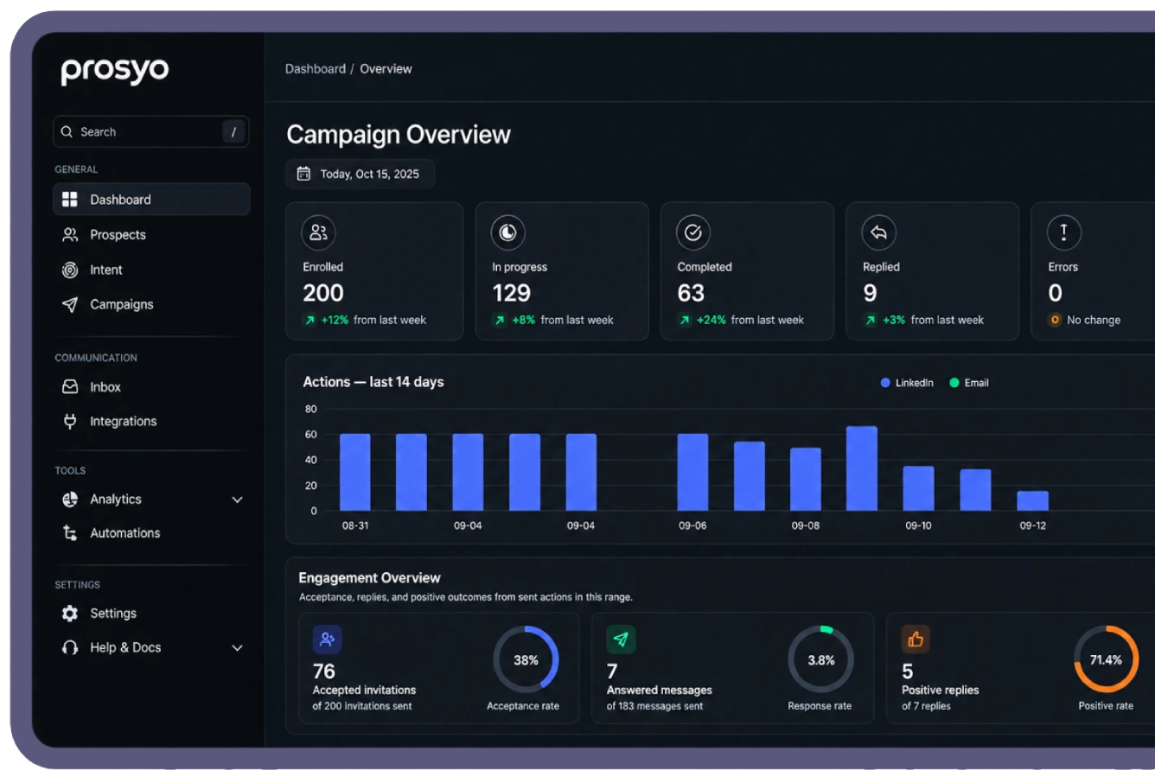
Task: Click the Dashboard breadcrumb link
Action: (316, 69)
